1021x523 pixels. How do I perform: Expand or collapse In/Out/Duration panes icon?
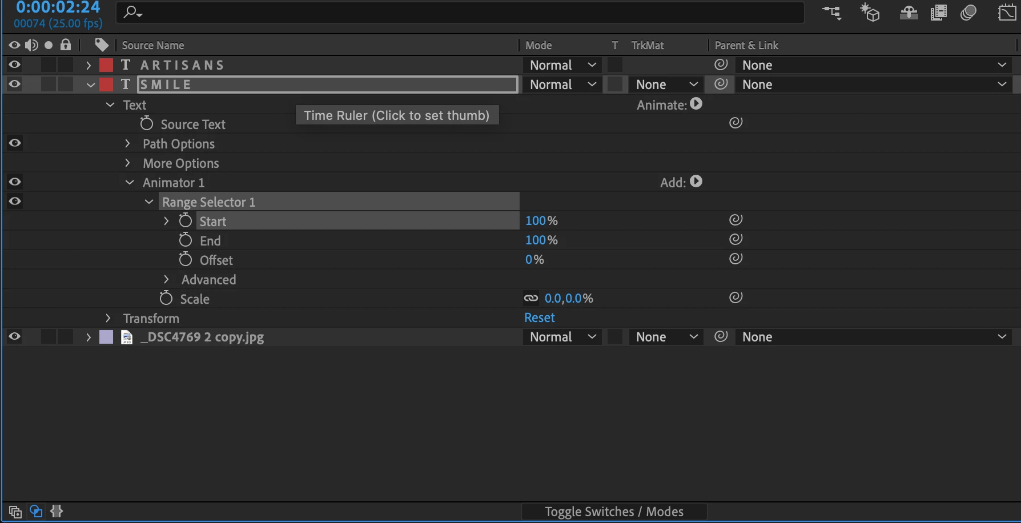tap(57, 511)
